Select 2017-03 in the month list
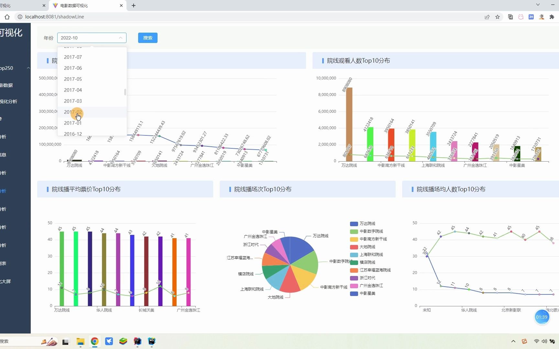This screenshot has height=349, width=559. click(x=92, y=101)
